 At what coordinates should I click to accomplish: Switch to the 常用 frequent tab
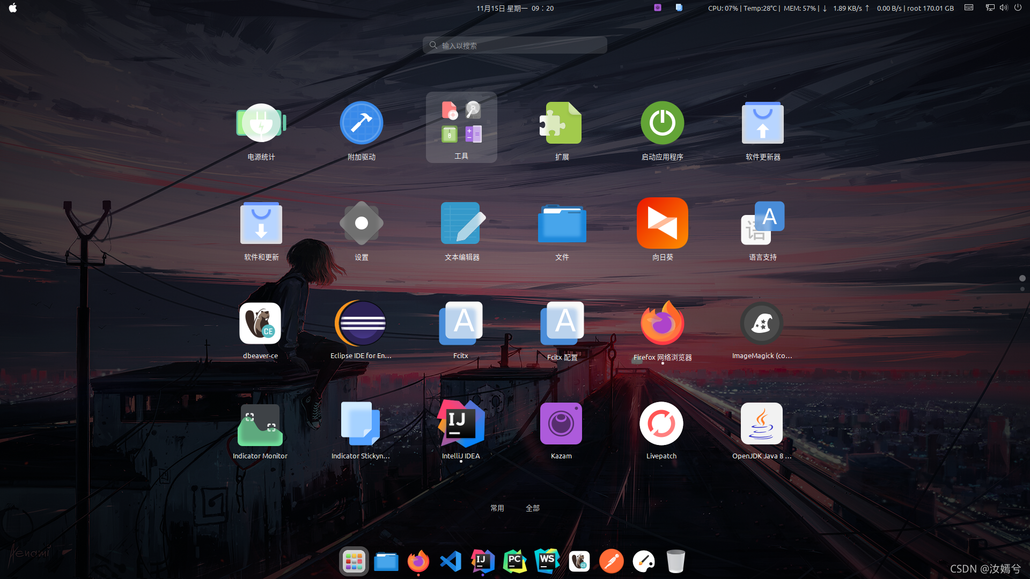(x=497, y=508)
